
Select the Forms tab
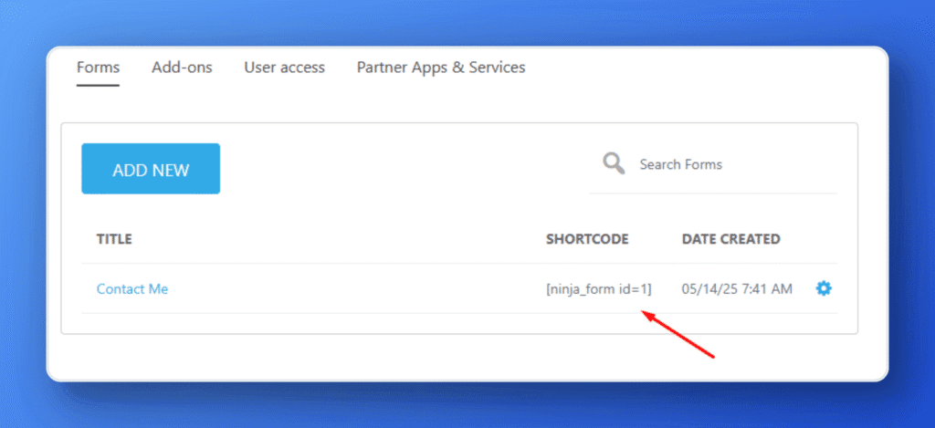coord(98,68)
